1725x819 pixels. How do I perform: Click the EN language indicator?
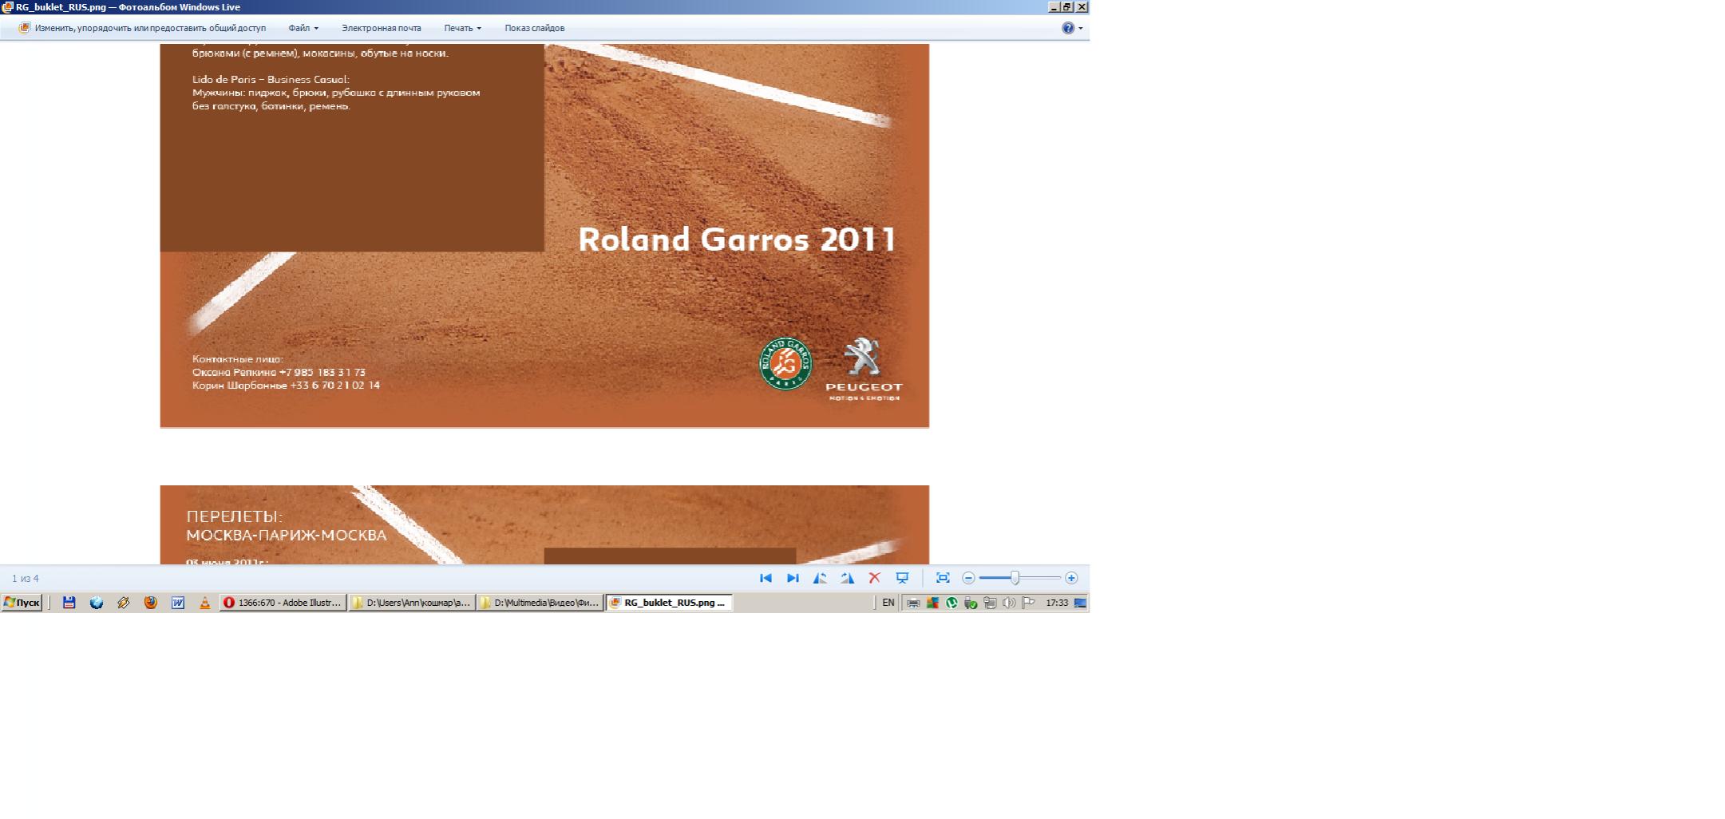click(x=888, y=603)
